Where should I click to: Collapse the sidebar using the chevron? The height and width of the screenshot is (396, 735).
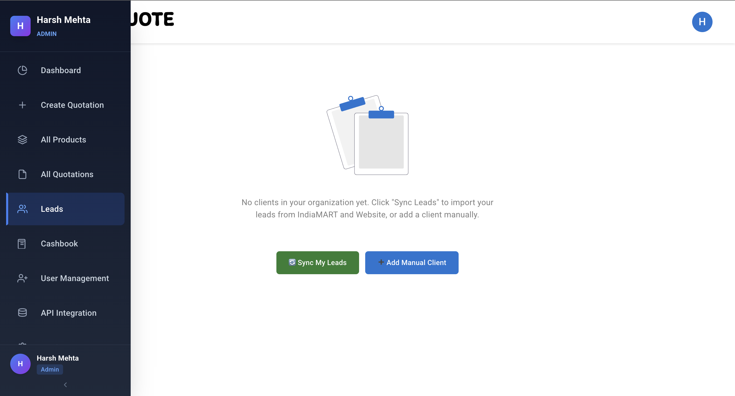click(65, 385)
